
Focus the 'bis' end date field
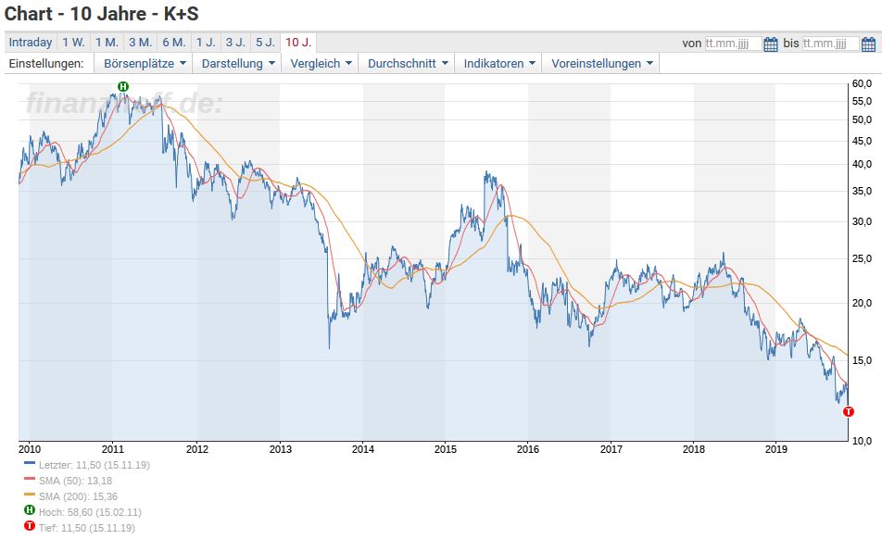pyautogui.click(x=831, y=44)
